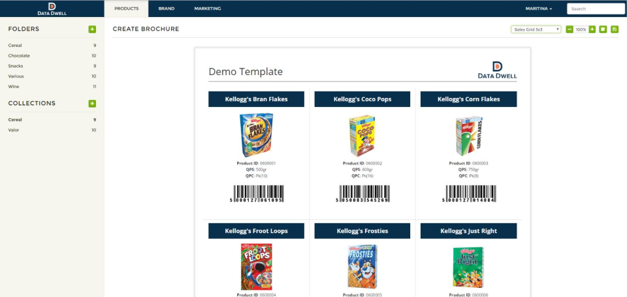Viewport: 627px width, 297px height.
Task: Select the Coco Pops box image
Action: pyautogui.click(x=362, y=136)
